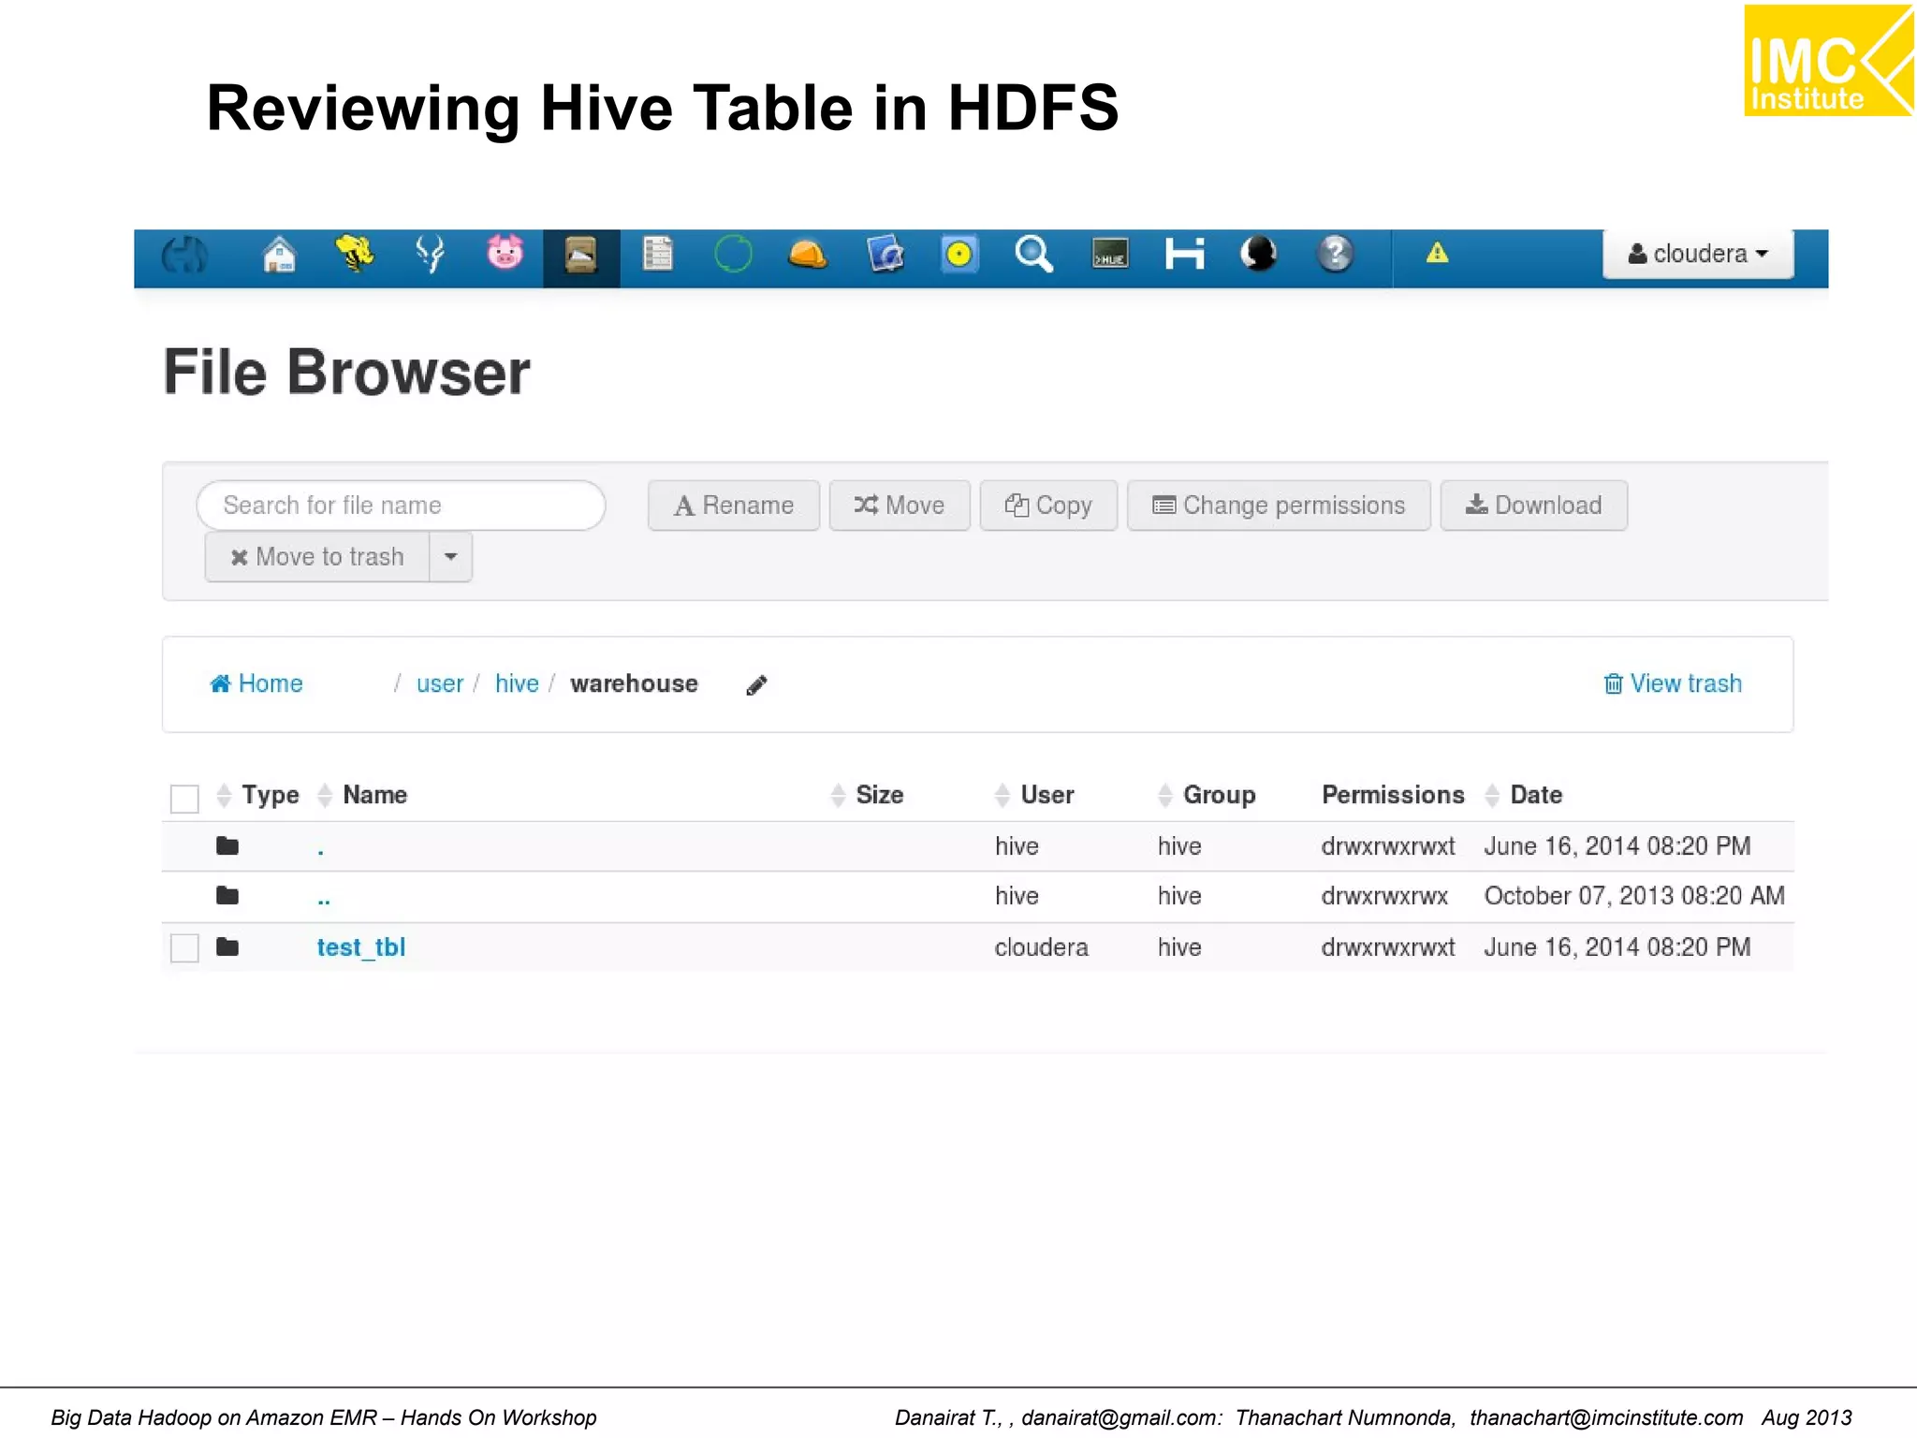Viewport: 1917px width, 1438px height.
Task: Select the warehouse breadcrumb
Action: 634,684
